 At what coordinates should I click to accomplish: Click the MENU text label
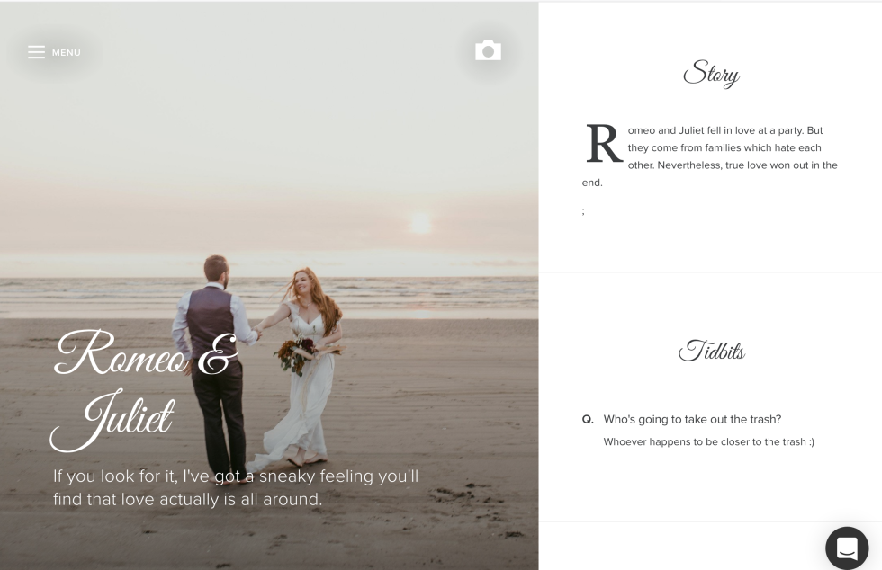[67, 53]
